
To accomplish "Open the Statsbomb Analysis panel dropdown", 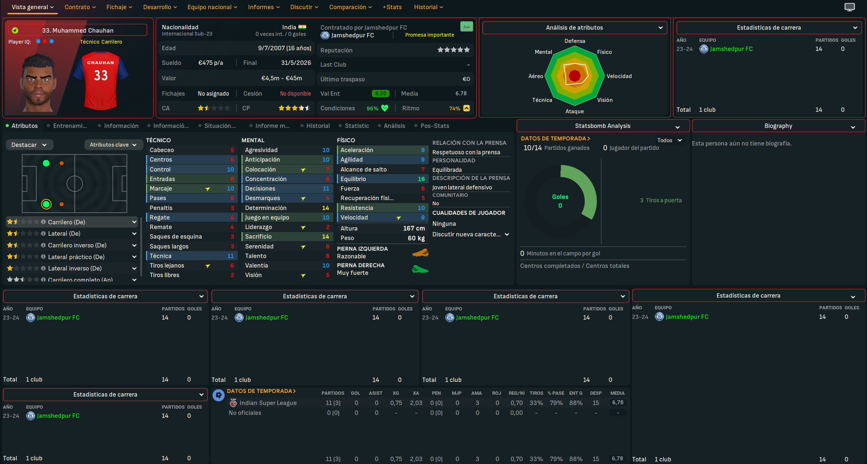I will click(x=603, y=126).
